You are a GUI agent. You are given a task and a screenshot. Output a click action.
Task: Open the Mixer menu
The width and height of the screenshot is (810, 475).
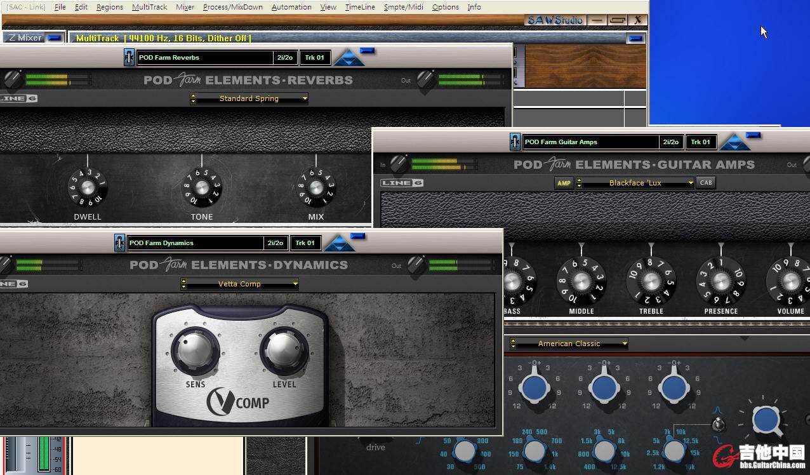185,7
